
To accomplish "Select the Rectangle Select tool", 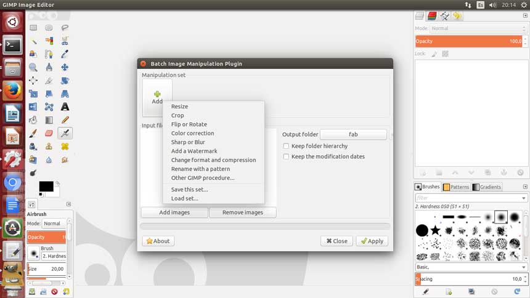I will point(33,28).
